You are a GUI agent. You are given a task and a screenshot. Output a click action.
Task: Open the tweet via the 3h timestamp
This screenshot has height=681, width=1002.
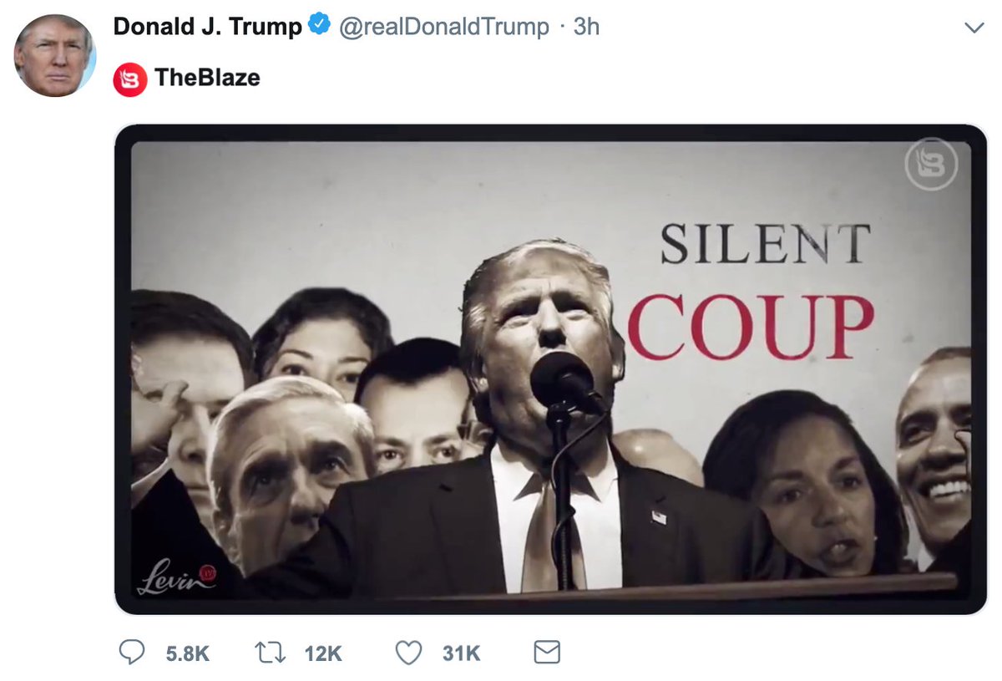(x=586, y=27)
